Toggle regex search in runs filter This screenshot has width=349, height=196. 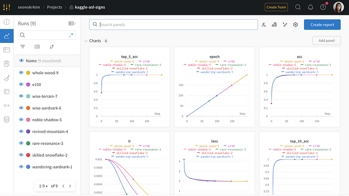tap(71, 35)
